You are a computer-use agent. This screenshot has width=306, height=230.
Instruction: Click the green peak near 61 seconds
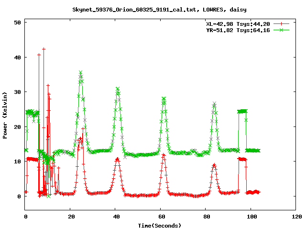[x=164, y=98]
